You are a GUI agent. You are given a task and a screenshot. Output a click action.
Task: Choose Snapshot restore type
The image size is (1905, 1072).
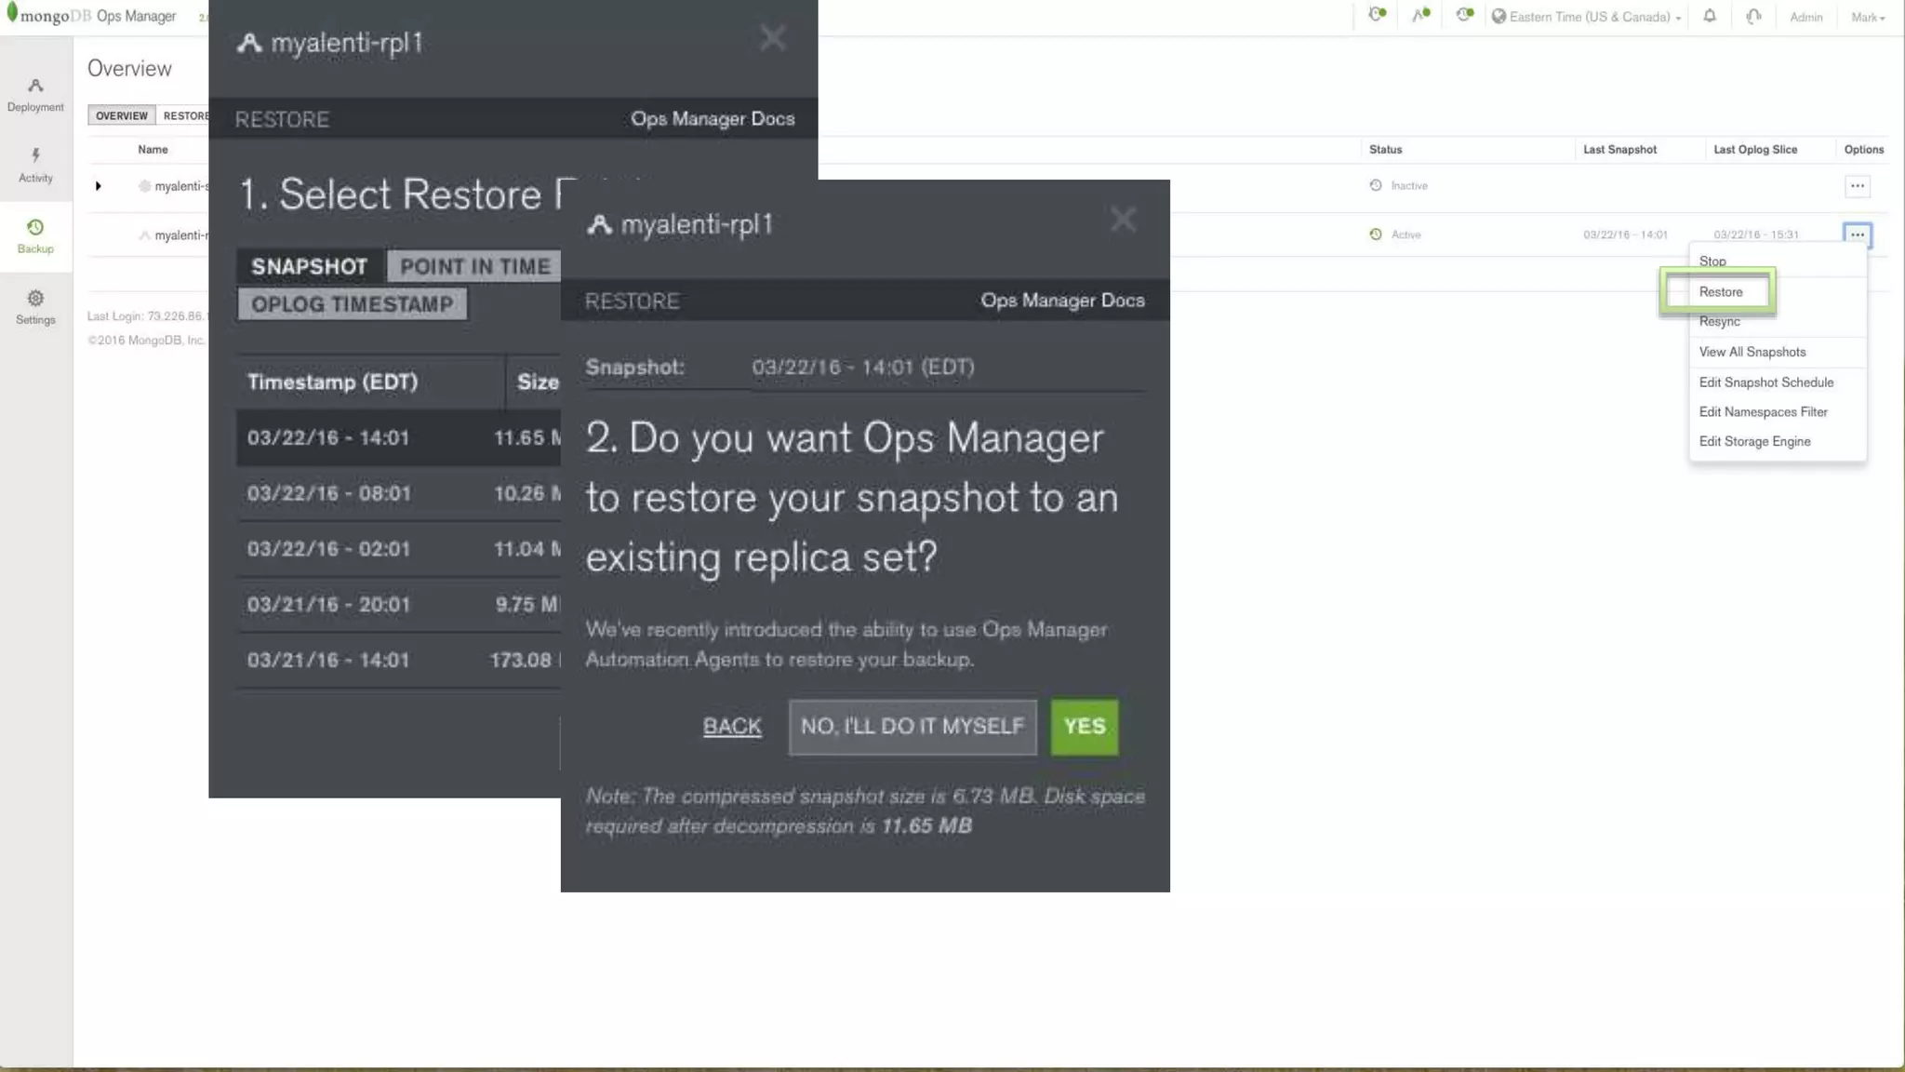(309, 266)
